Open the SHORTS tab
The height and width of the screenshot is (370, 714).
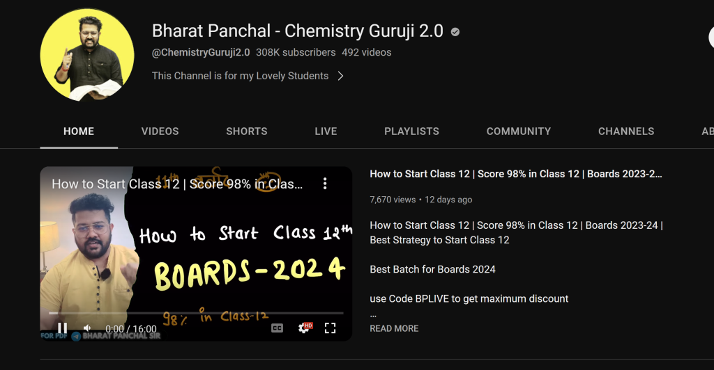click(247, 131)
